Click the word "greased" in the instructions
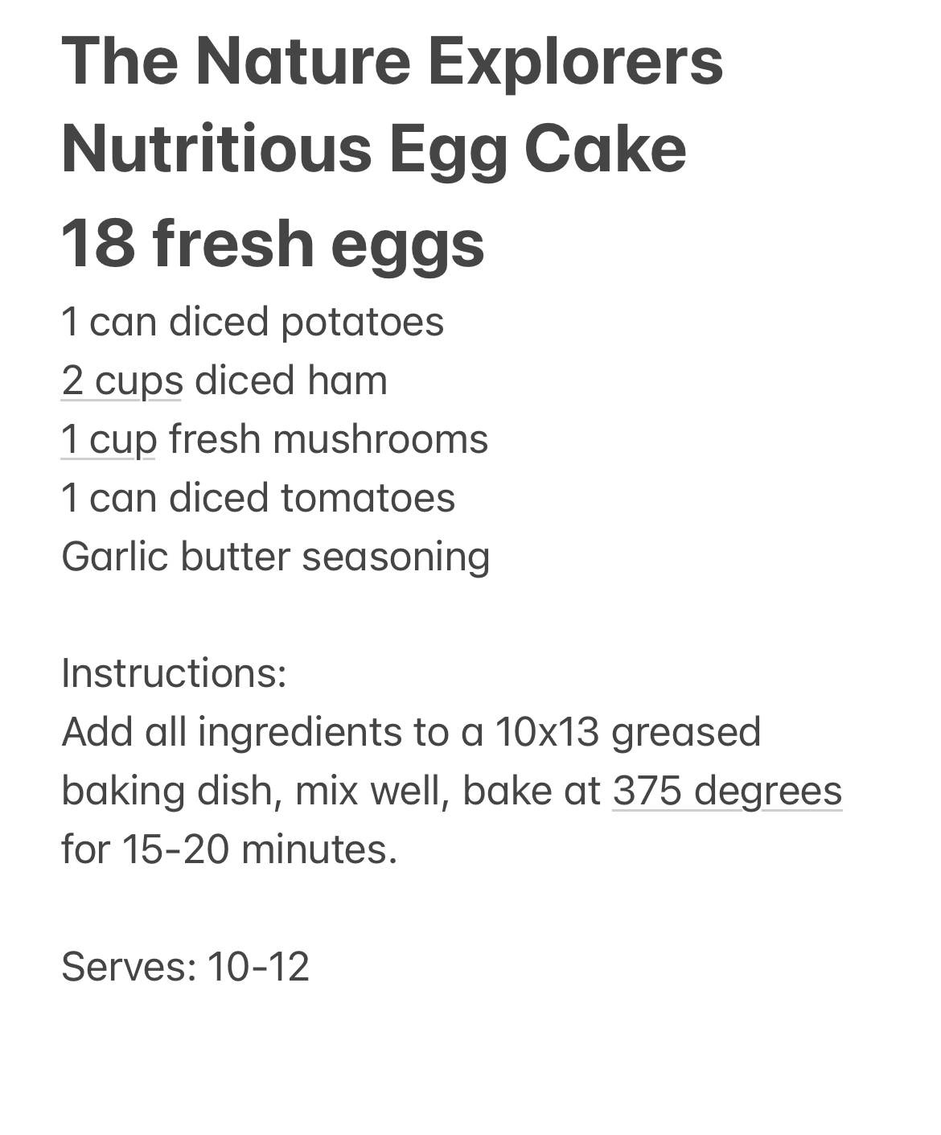Image resolution: width=941 pixels, height=1135 pixels. (x=685, y=732)
